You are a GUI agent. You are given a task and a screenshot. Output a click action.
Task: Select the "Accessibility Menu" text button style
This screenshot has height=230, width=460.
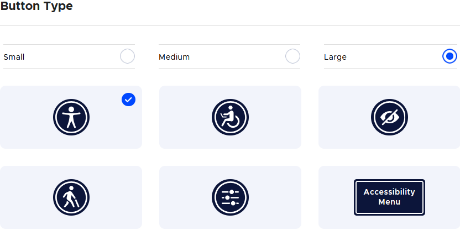coord(389,197)
